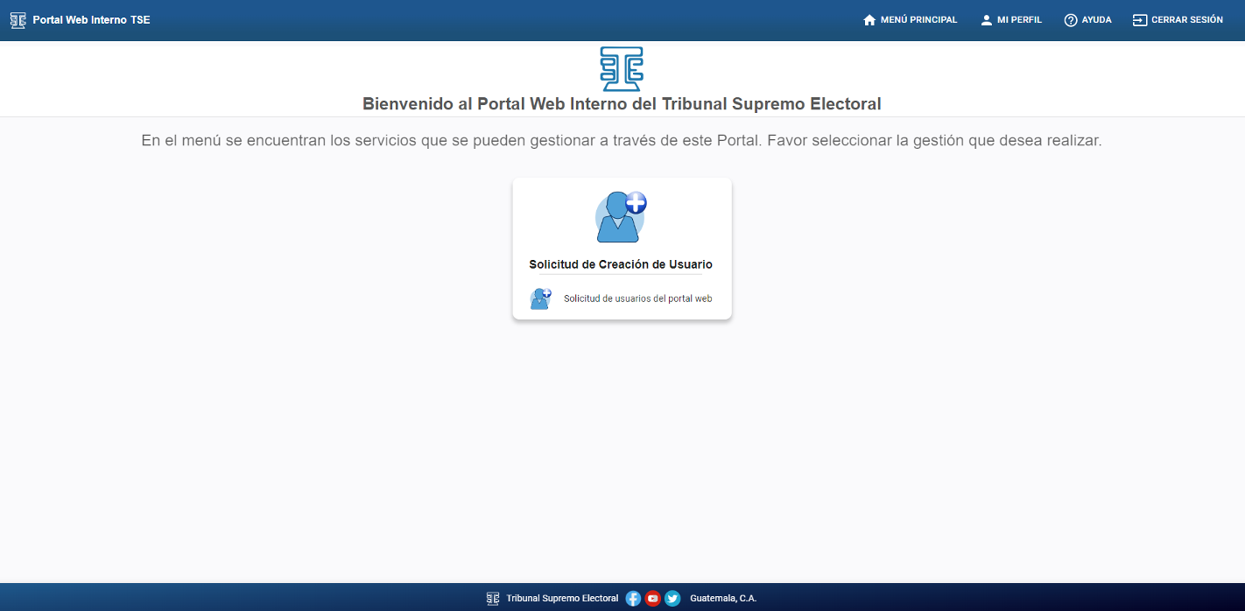Click the footer TSE logo icon
Viewport: 1245px width, 611px height.
pos(493,599)
